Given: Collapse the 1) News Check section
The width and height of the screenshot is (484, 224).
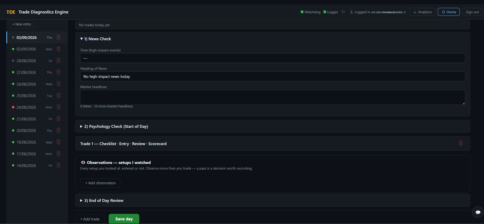Looking at the screenshot, I should point(96,39).
